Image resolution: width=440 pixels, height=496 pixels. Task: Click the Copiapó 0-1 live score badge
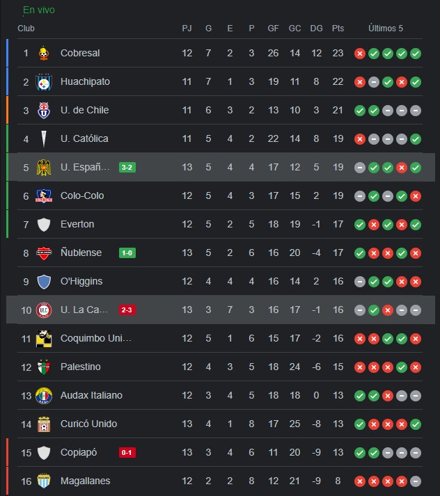pyautogui.click(x=127, y=453)
